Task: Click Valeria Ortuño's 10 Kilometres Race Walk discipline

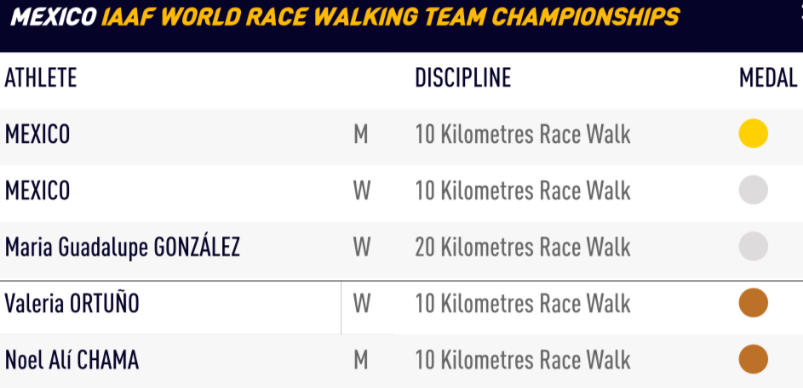Action: (x=523, y=304)
